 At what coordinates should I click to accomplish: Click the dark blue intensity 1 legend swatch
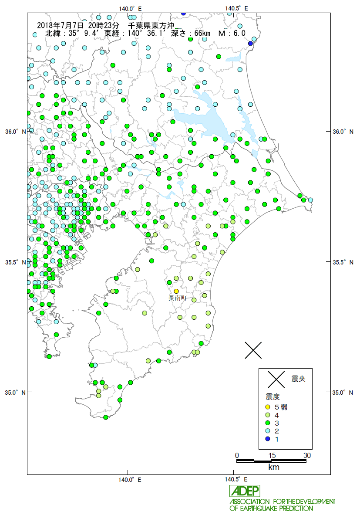click(x=269, y=439)
